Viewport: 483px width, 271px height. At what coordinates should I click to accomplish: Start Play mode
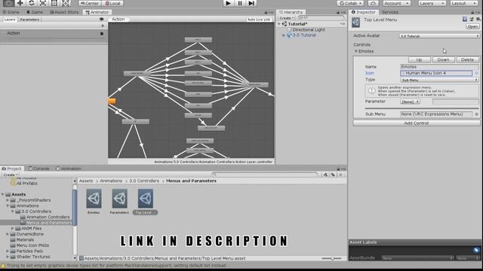pyautogui.click(x=228, y=3)
